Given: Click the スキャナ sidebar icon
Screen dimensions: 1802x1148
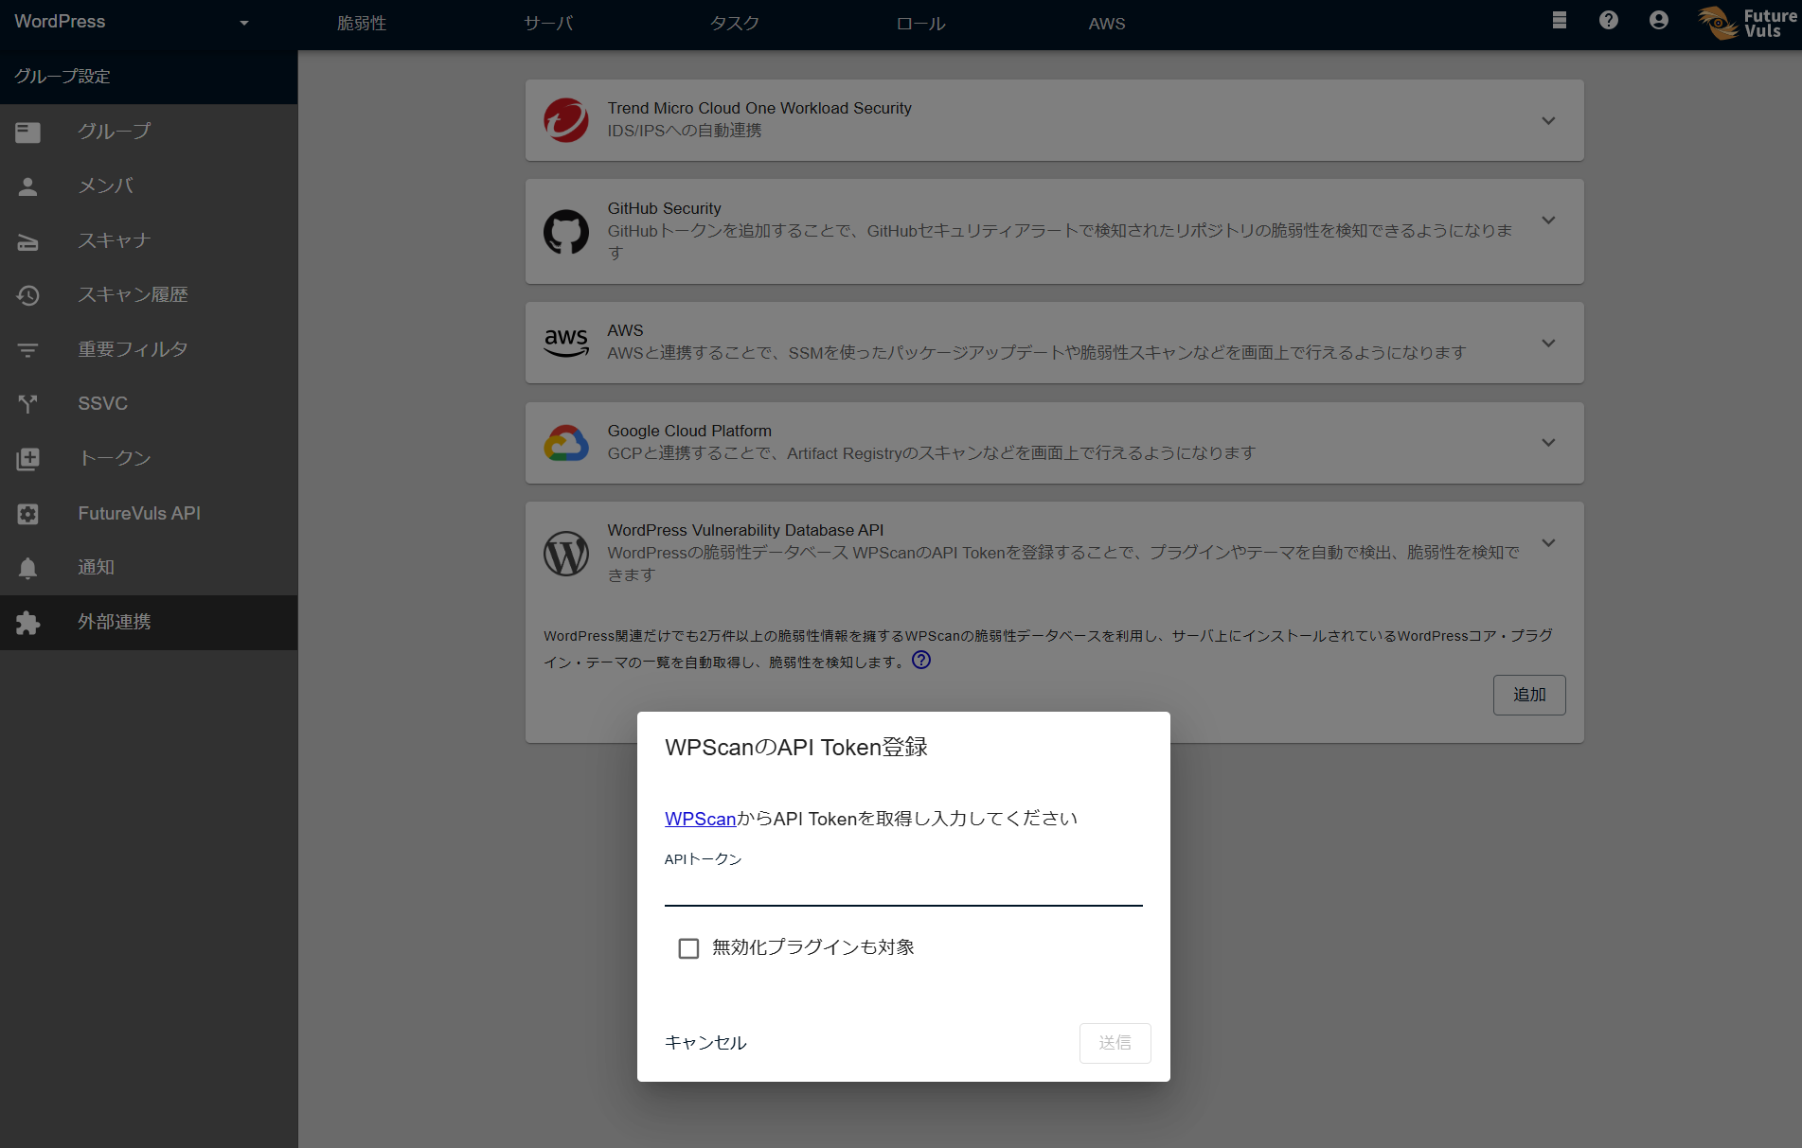Looking at the screenshot, I should (27, 240).
